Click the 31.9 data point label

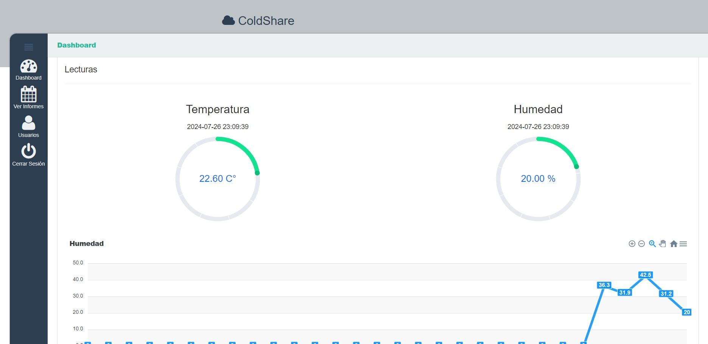coord(625,292)
